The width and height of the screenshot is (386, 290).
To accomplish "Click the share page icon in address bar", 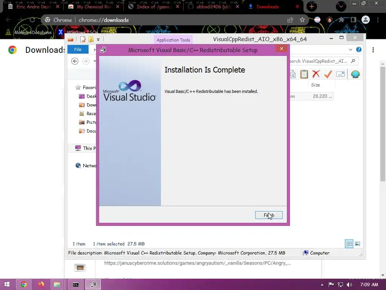I will pyautogui.click(x=290, y=20).
